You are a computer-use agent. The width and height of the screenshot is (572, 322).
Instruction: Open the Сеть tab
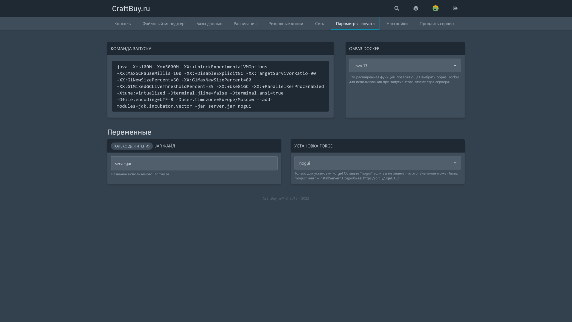click(x=319, y=24)
